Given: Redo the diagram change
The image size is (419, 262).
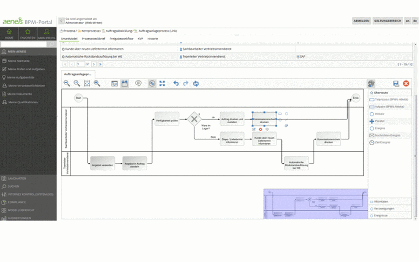Looking at the screenshot, I should pyautogui.click(x=186, y=83).
